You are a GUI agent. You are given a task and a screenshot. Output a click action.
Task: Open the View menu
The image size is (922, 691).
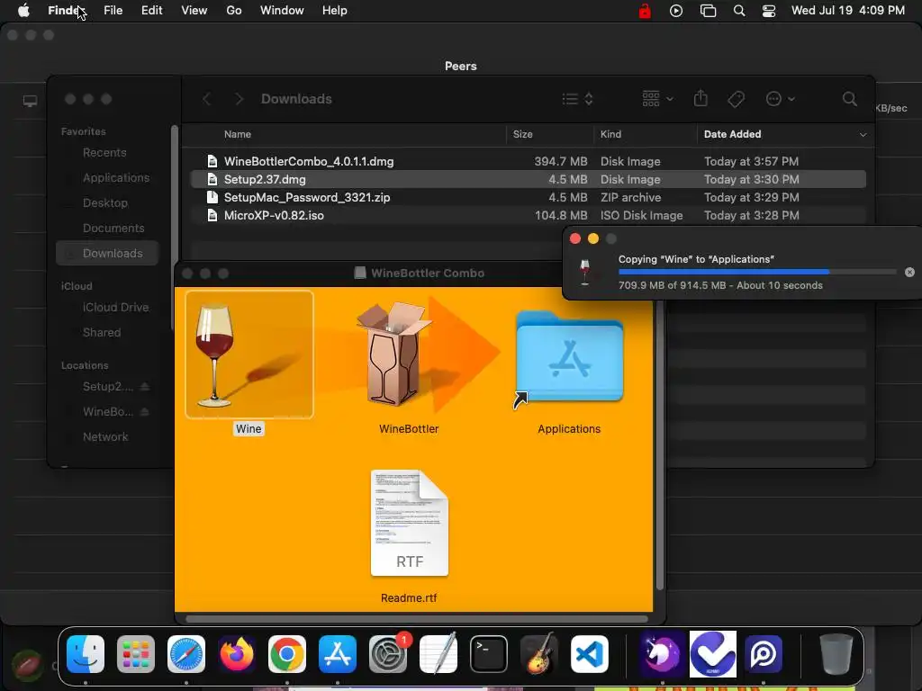tap(194, 11)
